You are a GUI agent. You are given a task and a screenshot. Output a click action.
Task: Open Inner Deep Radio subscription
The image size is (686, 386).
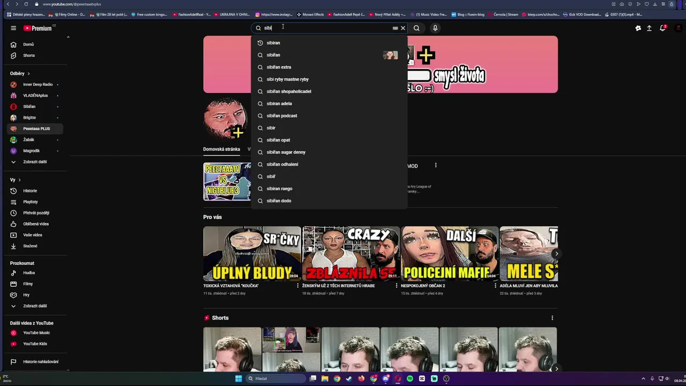[x=35, y=84]
